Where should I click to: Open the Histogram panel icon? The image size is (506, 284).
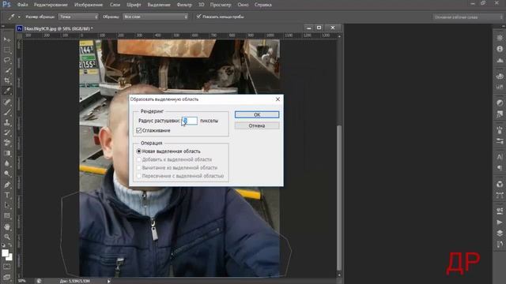pos(500,61)
